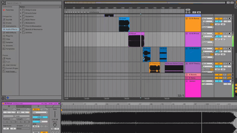Jump to next locator arrow
This screenshot has width=237, height=133.
click(189, 12)
